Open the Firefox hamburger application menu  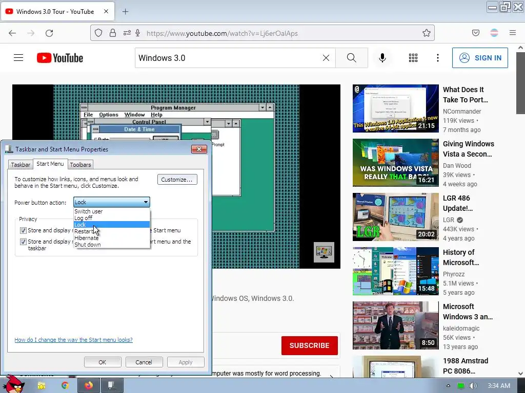point(513,33)
